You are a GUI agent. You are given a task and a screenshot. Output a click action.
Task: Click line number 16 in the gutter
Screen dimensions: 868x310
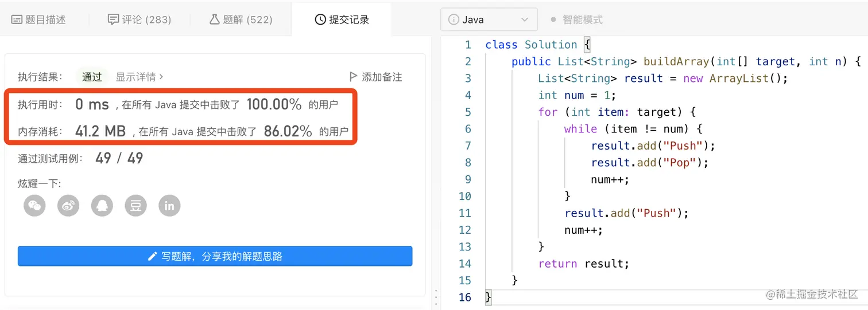click(x=464, y=297)
